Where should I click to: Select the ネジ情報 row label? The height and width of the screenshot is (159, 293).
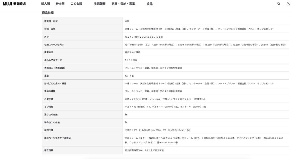point(49,107)
